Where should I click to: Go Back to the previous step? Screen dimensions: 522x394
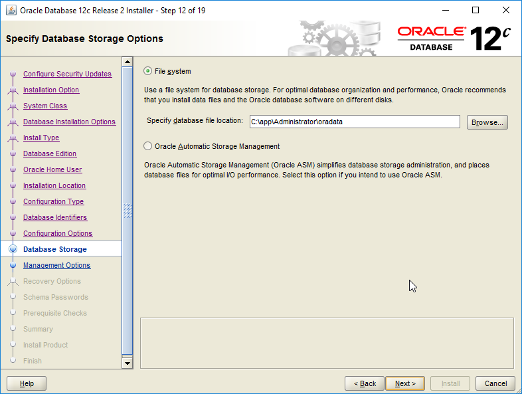coord(365,383)
